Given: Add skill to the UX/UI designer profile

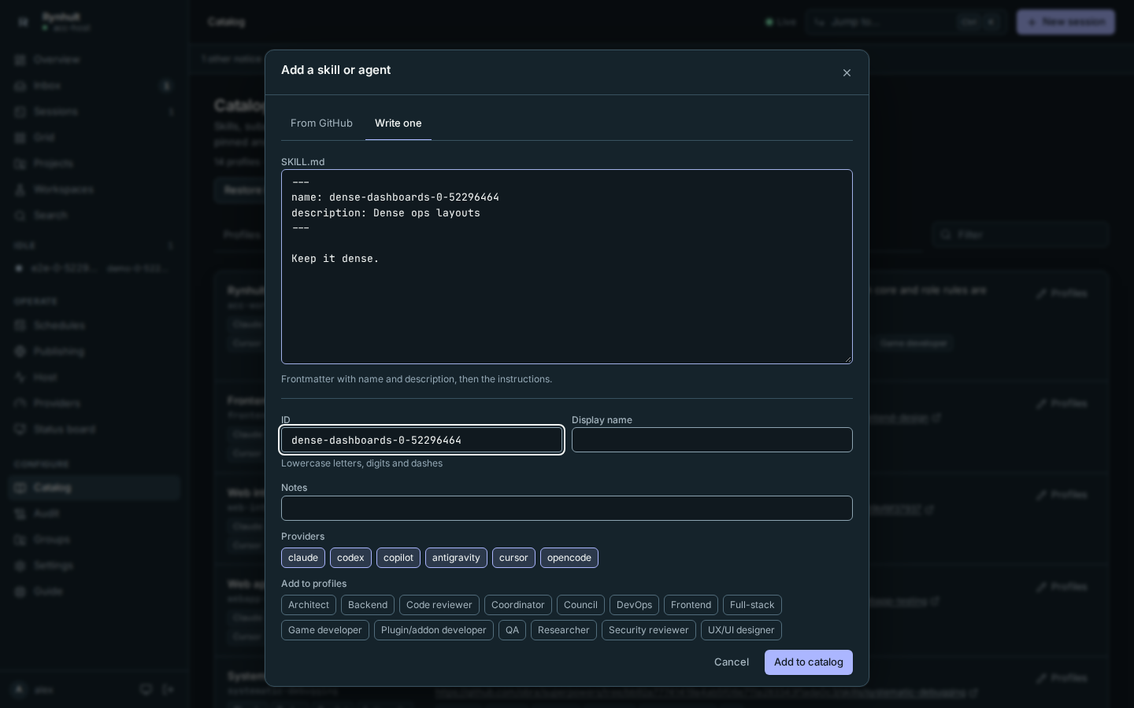Looking at the screenshot, I should click(741, 630).
